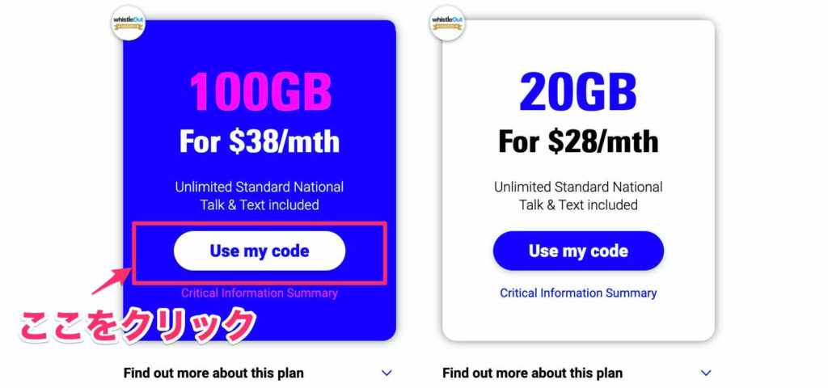The image size is (828, 388).
Task: Expand the chevron under the 100GB plan
Action: pos(387,373)
